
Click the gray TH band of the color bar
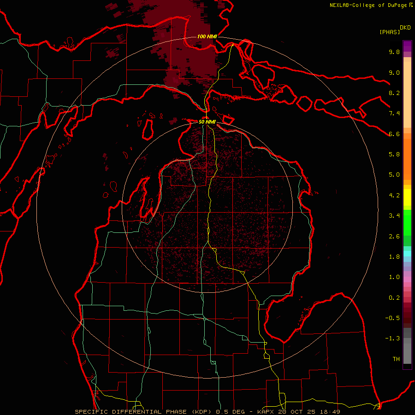(x=407, y=355)
